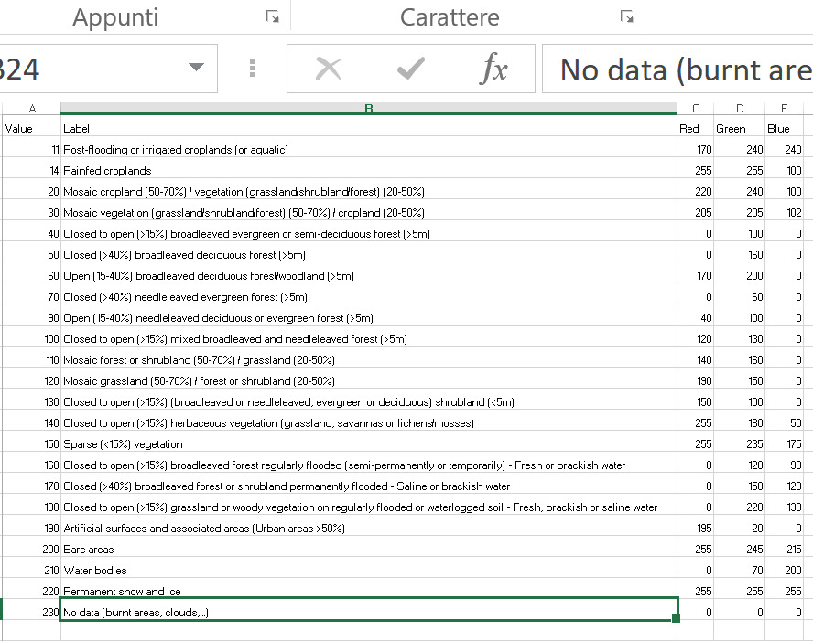Click the fill handle of the selected cell
Screen dimensions: 813x641
(676, 618)
